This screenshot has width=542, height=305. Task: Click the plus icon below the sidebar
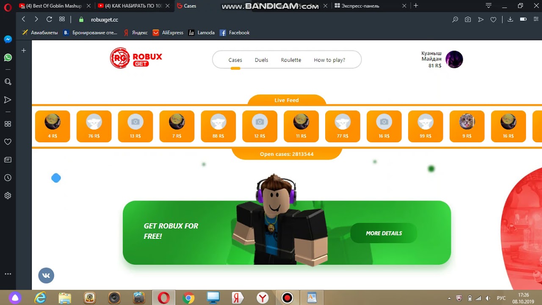[x=24, y=50]
